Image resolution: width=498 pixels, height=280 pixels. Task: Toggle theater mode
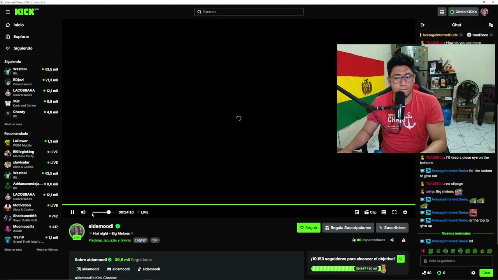pyautogui.click(x=384, y=212)
